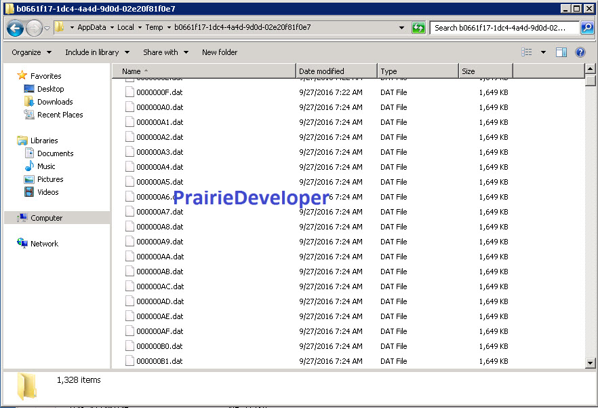Click Temp in the address path
The image size is (598, 408).
[154, 27]
